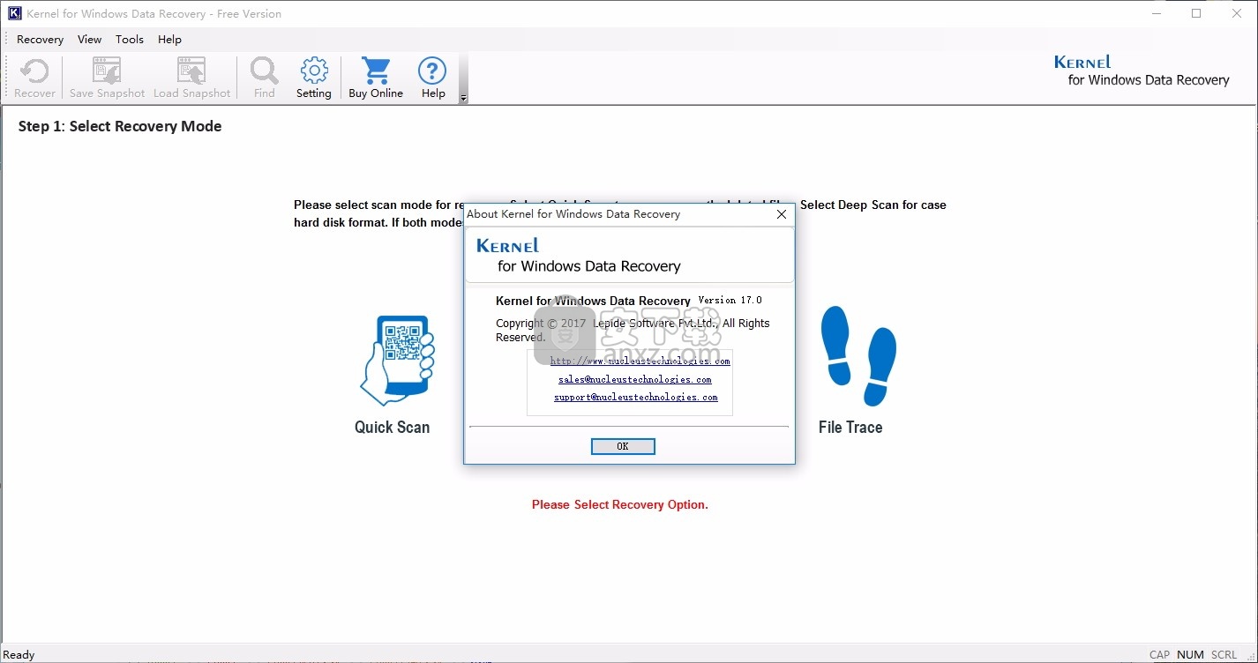Click the Buy Online cart icon
1258x663 pixels.
click(x=376, y=71)
